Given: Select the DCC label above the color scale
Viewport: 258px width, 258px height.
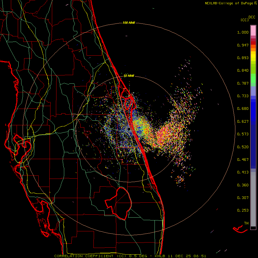Looking at the screenshot, I should 252,17.
